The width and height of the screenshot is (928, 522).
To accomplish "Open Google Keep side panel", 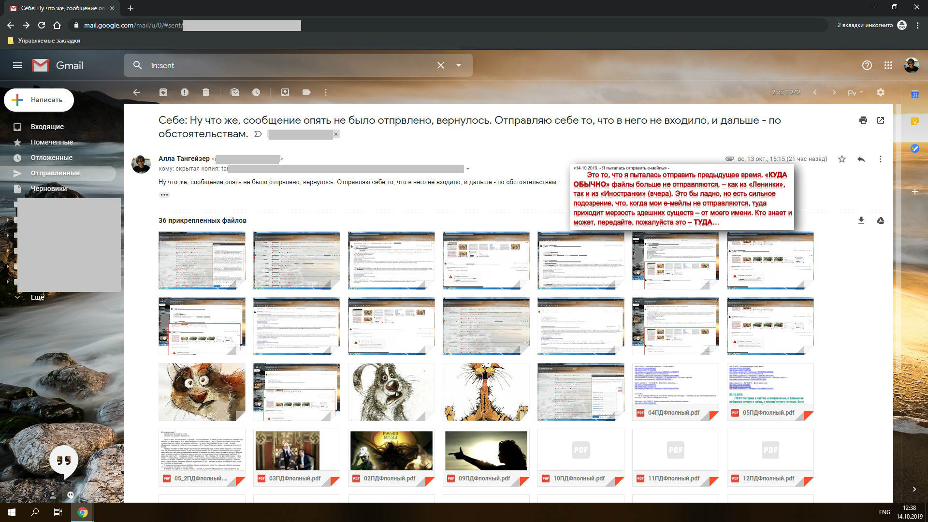I will (x=914, y=121).
